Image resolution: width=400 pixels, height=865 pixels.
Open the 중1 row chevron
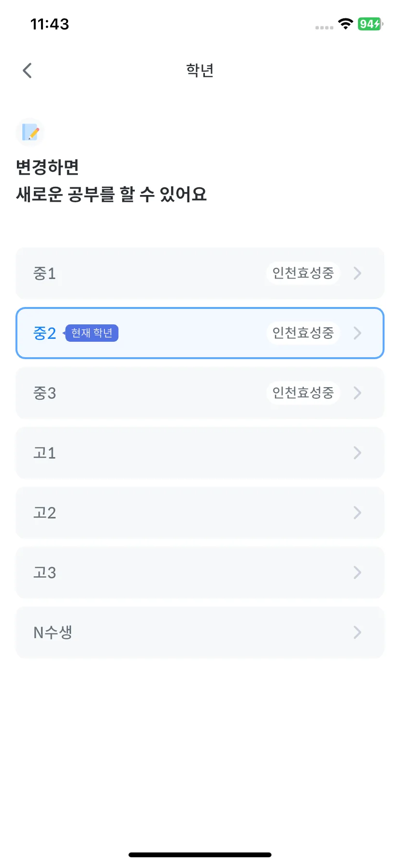point(357,273)
